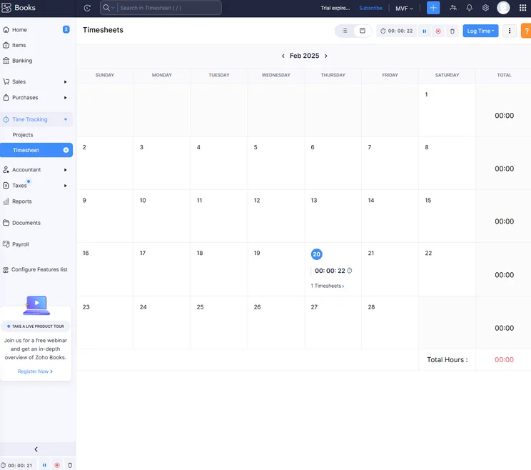Stop the timer in sidebar footer
This screenshot has height=470, width=531.
57,465
